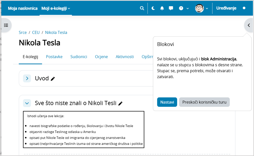Click the search magnifier icon

pos(142,8)
